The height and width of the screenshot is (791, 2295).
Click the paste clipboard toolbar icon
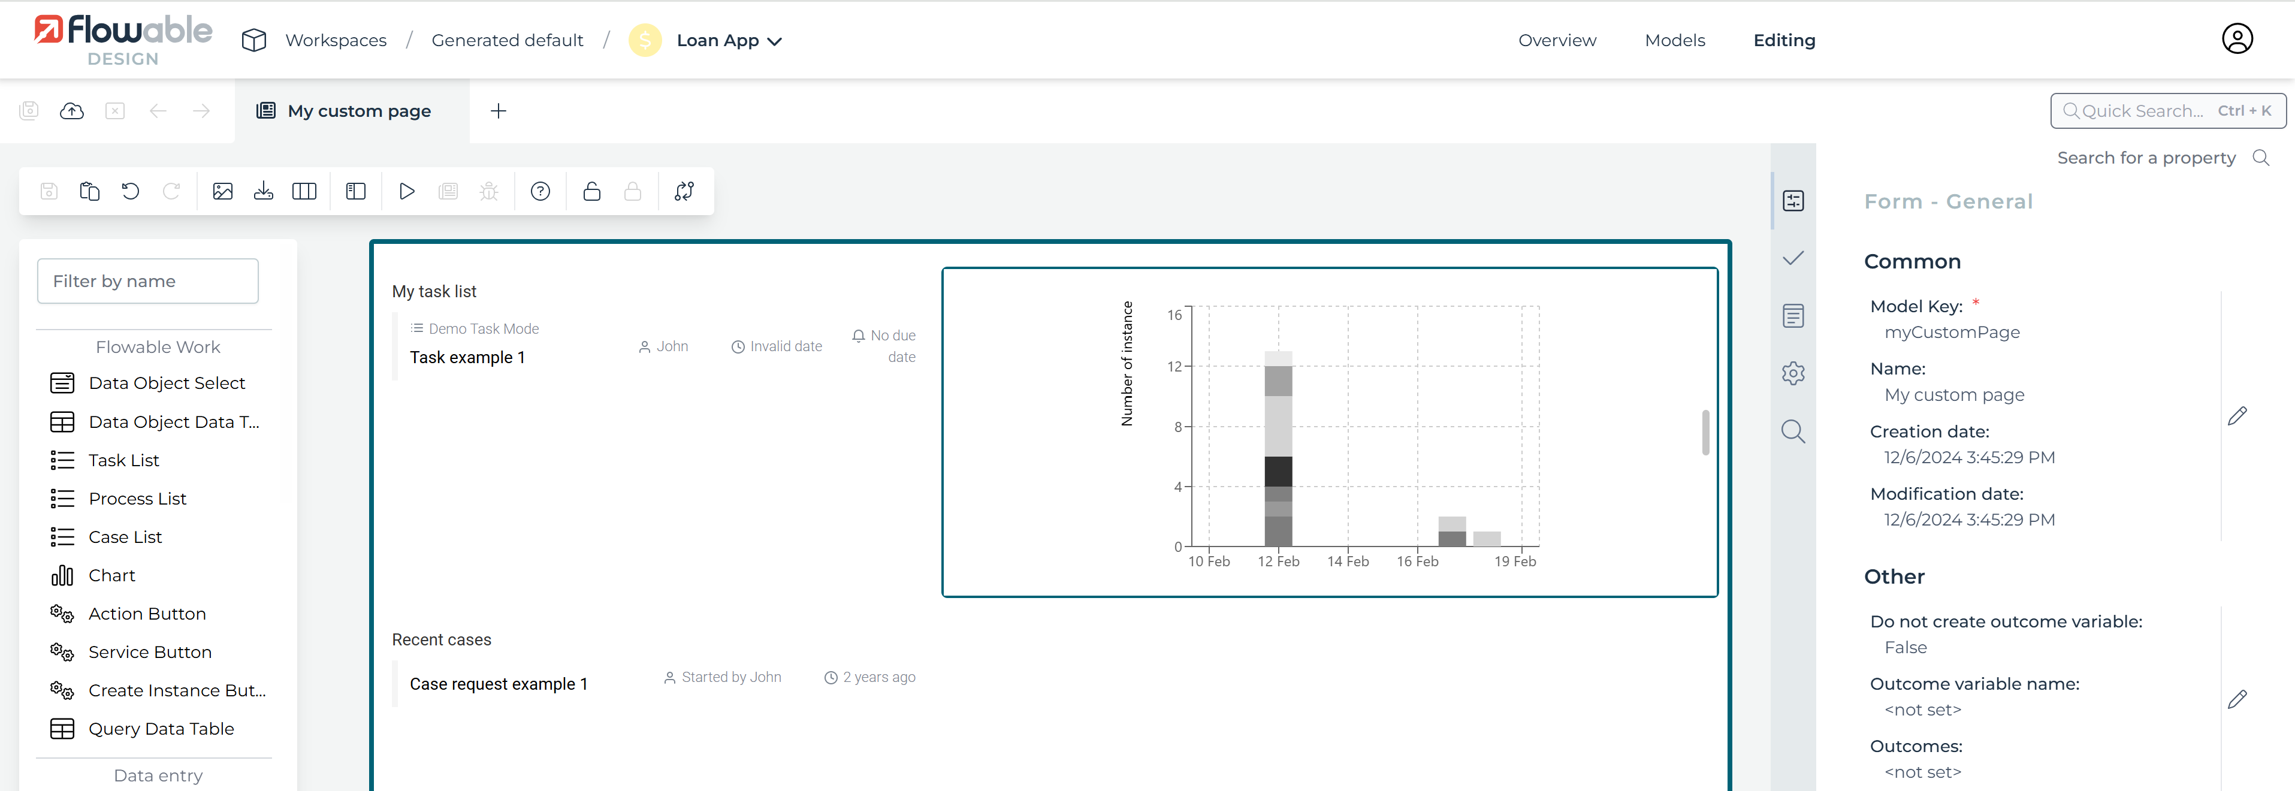point(89,191)
